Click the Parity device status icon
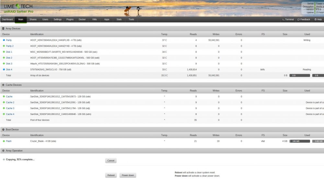This screenshot has width=324, height=179. pyautogui.click(x=4, y=40)
